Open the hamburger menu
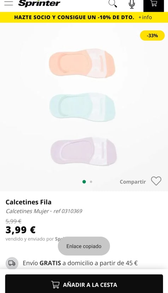The height and width of the screenshot is (293, 168). pos(8,3)
